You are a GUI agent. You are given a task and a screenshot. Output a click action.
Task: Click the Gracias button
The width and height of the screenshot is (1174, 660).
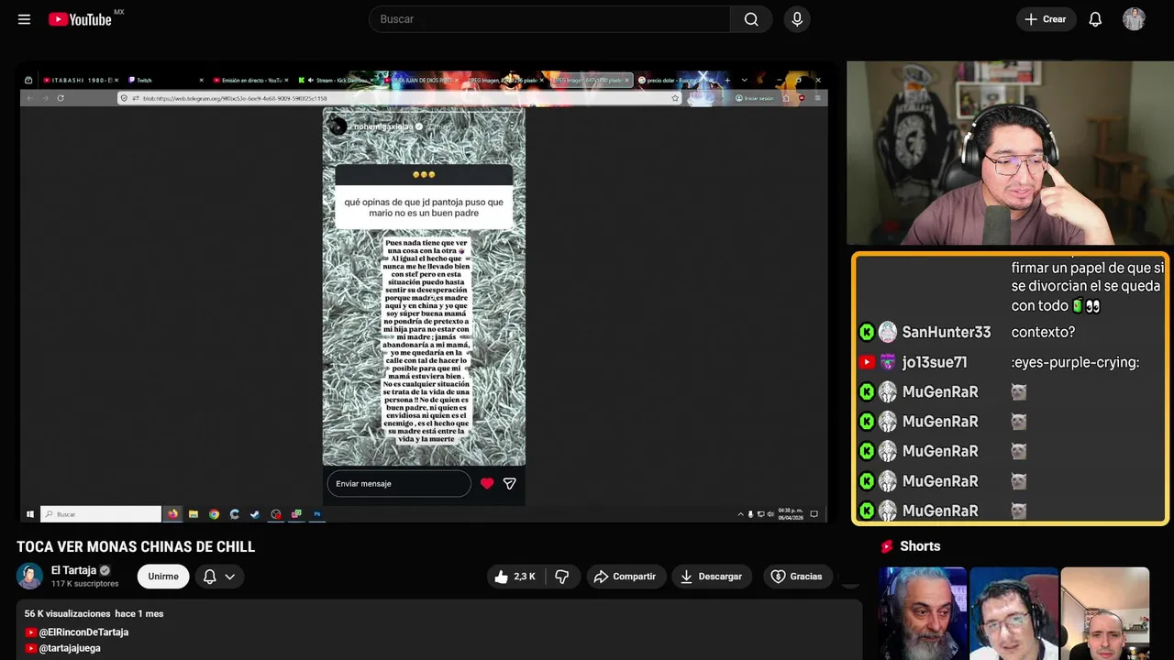point(796,577)
